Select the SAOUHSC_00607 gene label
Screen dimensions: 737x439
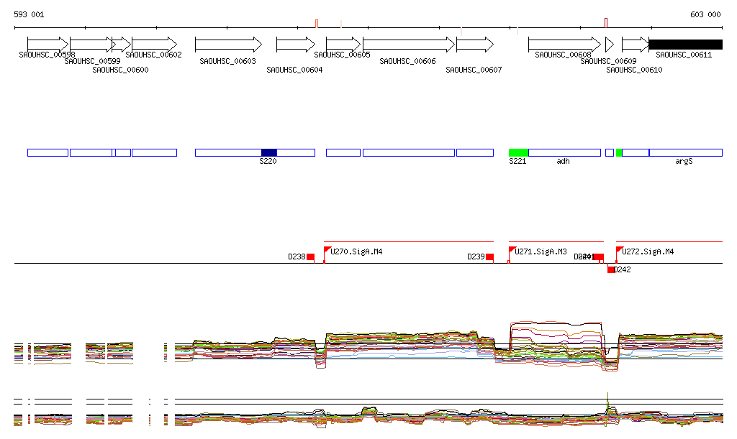coord(474,70)
